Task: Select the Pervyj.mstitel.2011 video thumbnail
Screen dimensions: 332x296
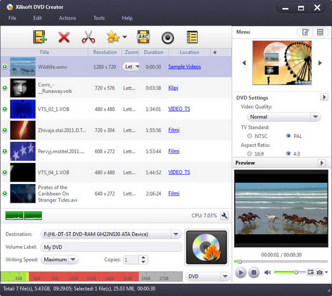Action: [23, 151]
